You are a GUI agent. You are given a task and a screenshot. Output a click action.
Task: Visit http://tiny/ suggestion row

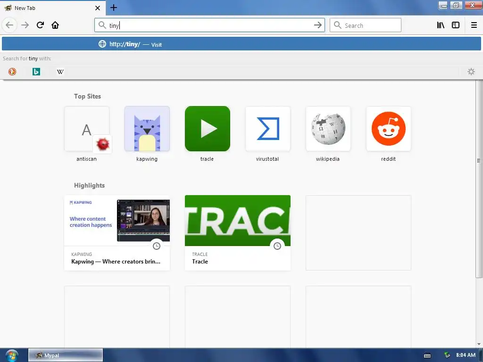(x=241, y=44)
